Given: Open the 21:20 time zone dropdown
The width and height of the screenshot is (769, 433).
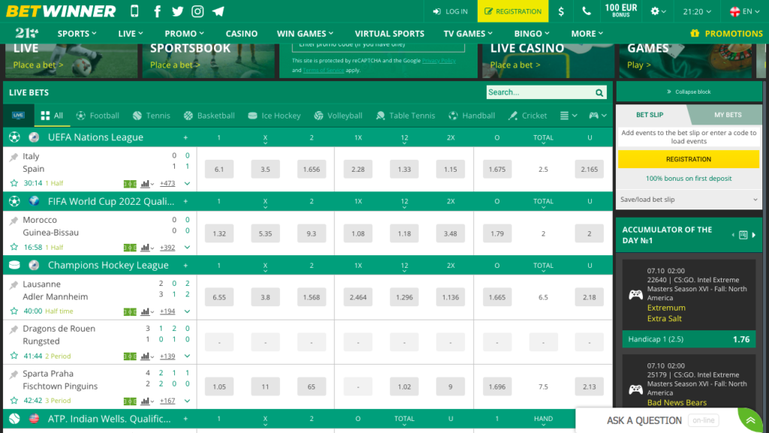Looking at the screenshot, I should 697,11.
